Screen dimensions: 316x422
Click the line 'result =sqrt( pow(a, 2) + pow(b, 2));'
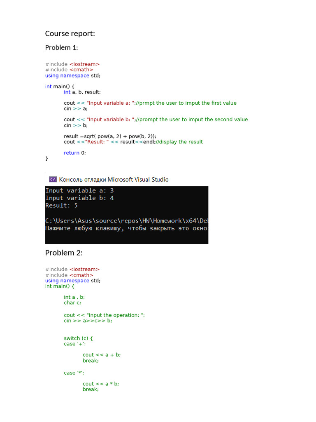pos(110,136)
